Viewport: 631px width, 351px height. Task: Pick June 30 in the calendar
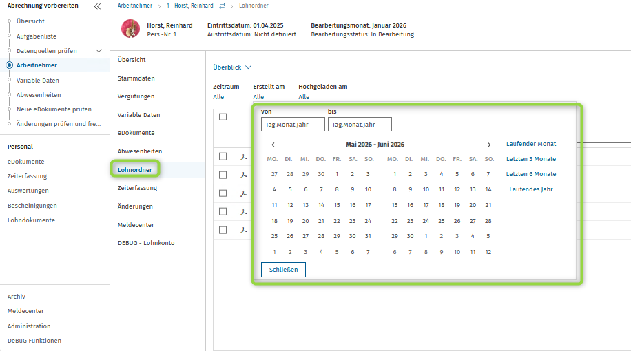tap(410, 237)
